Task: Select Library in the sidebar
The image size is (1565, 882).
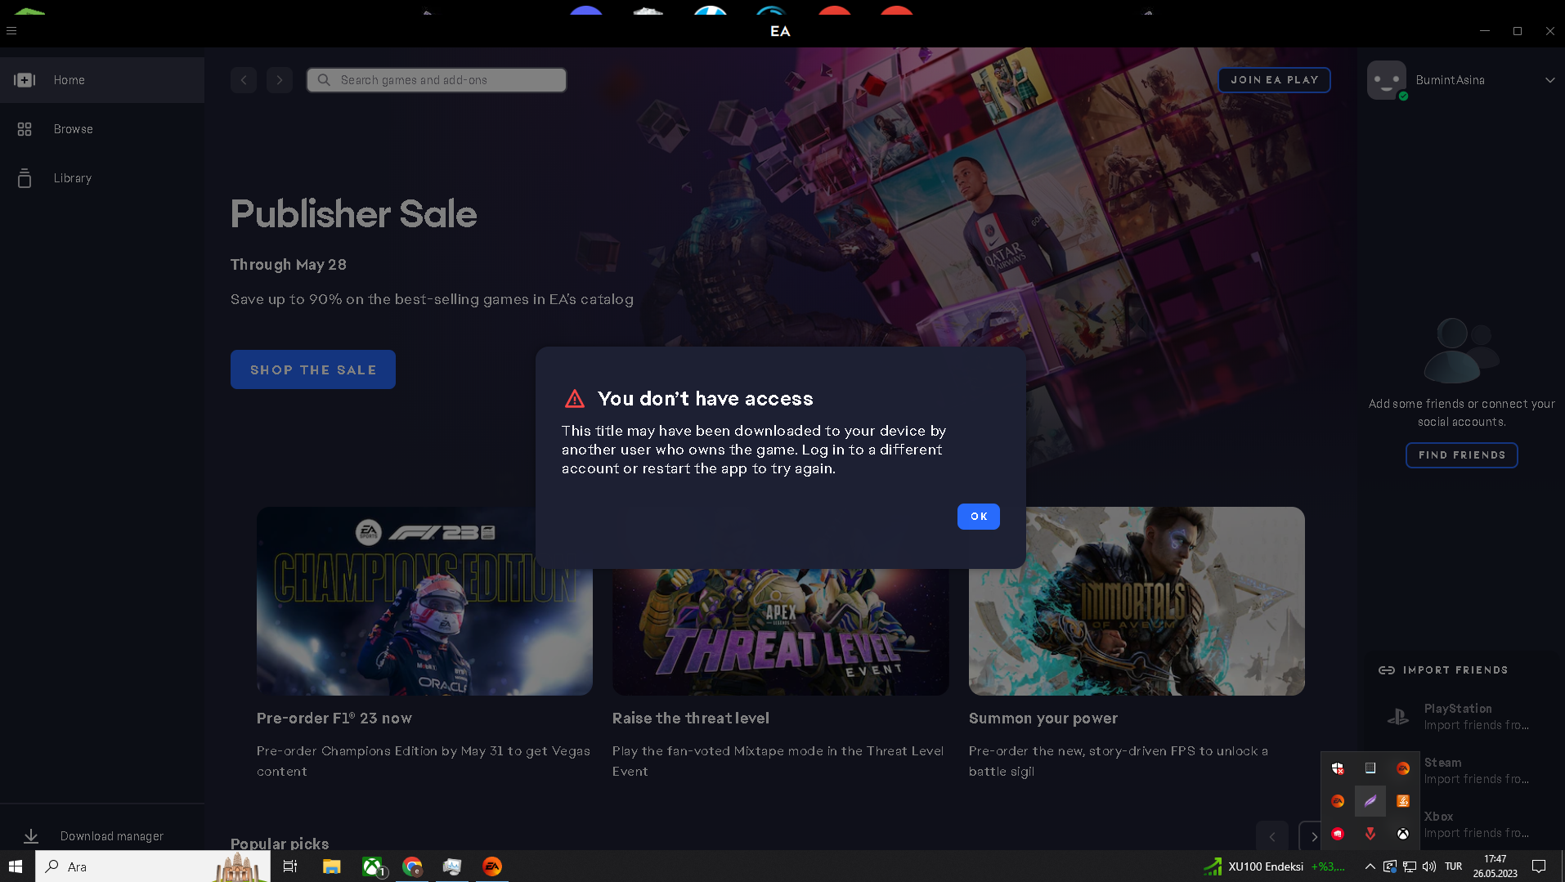Action: click(x=102, y=178)
